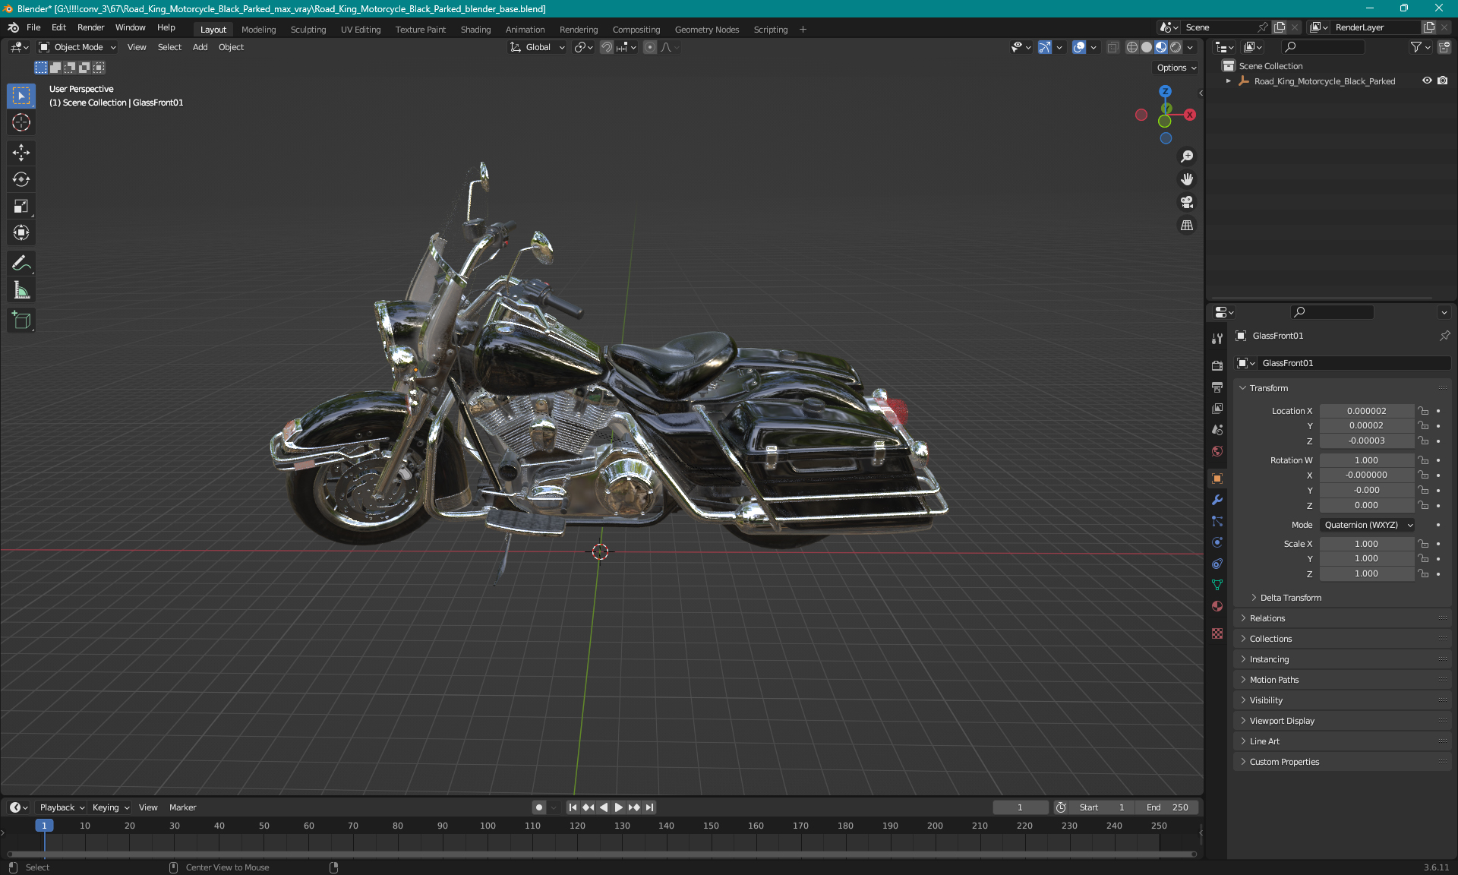
Task: Click the Select Box tool
Action: coord(21,96)
